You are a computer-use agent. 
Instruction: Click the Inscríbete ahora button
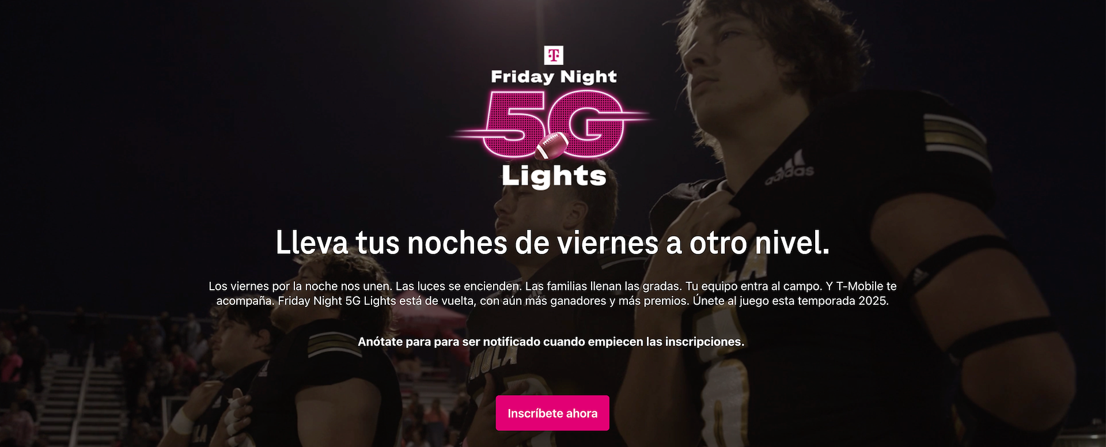[x=552, y=413]
